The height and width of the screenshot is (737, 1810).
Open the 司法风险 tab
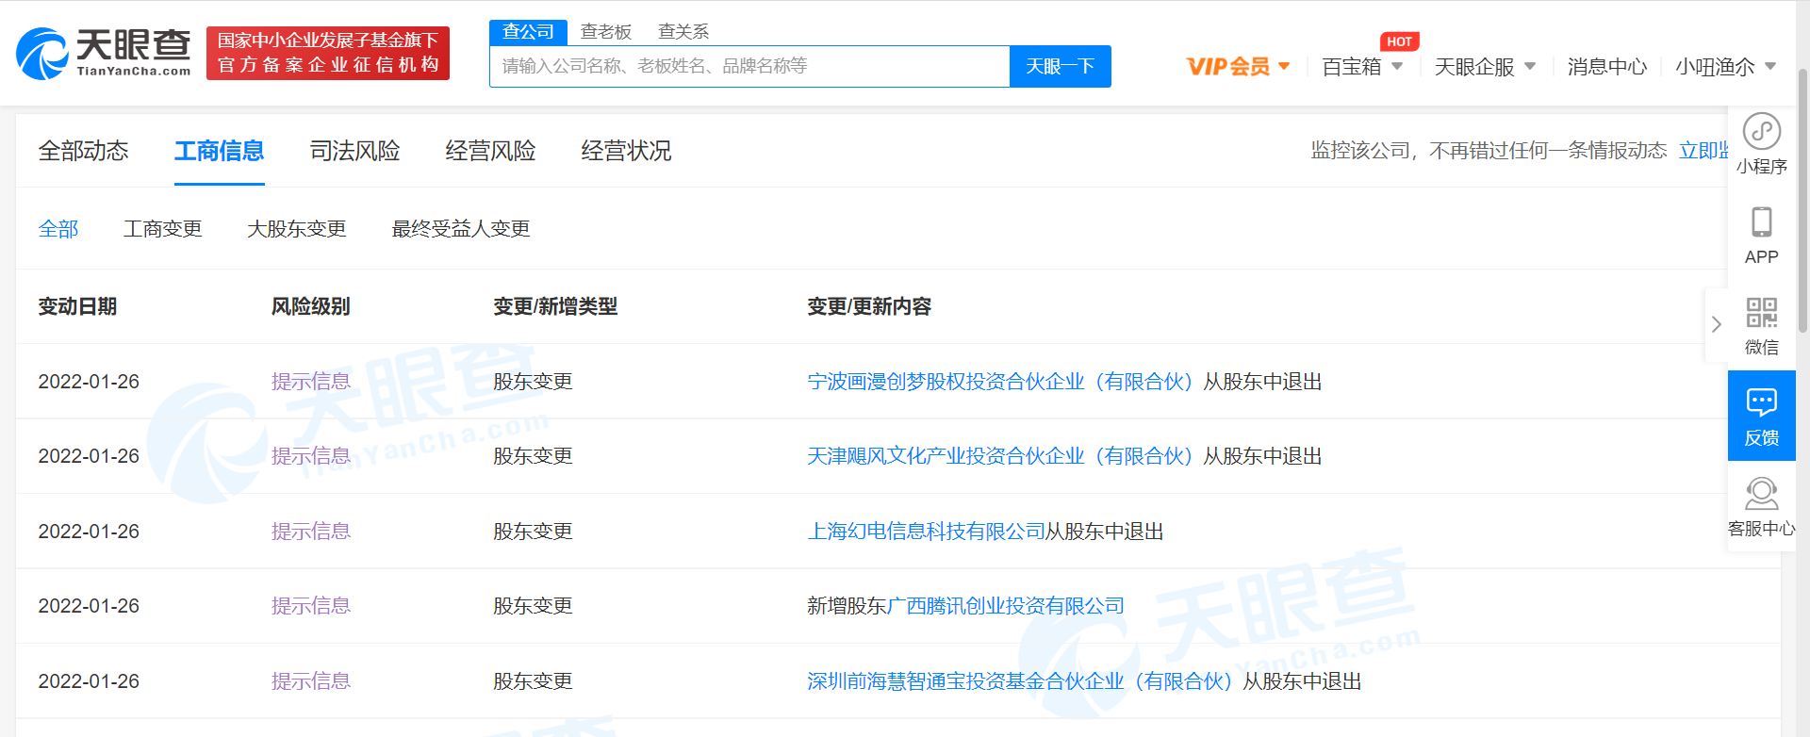point(354,151)
